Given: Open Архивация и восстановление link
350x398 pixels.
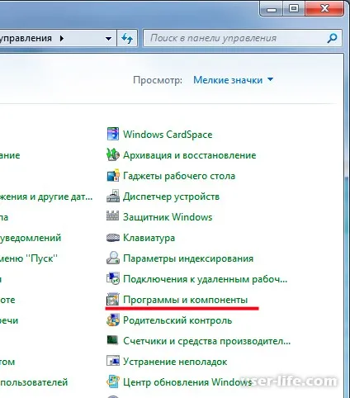Looking at the screenshot, I should [x=189, y=155].
